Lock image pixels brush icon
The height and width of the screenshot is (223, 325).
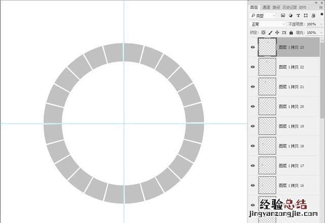coord(270,33)
